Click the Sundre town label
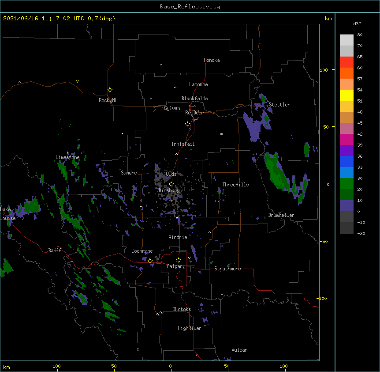This screenshot has width=380, height=372. tap(129, 173)
